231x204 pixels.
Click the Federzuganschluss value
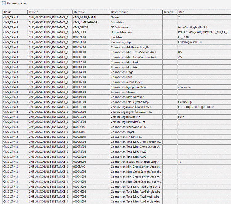(190, 42)
